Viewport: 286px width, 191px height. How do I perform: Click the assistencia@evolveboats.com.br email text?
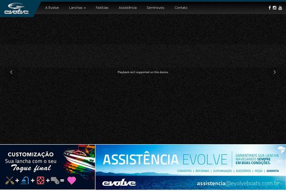tap(238, 183)
